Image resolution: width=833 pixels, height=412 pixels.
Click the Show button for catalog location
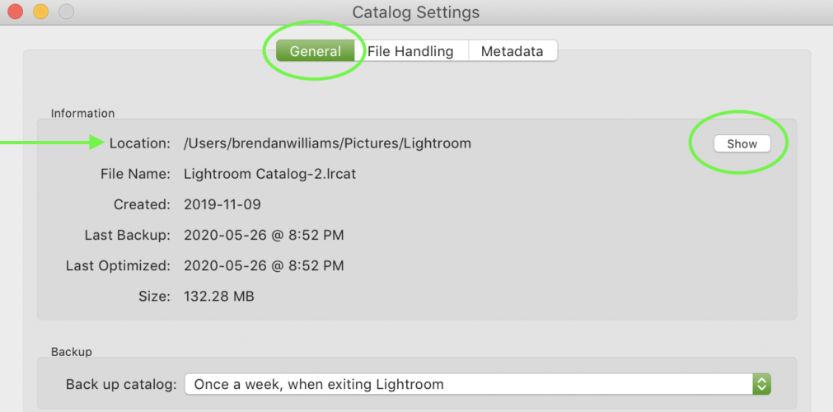click(x=742, y=143)
